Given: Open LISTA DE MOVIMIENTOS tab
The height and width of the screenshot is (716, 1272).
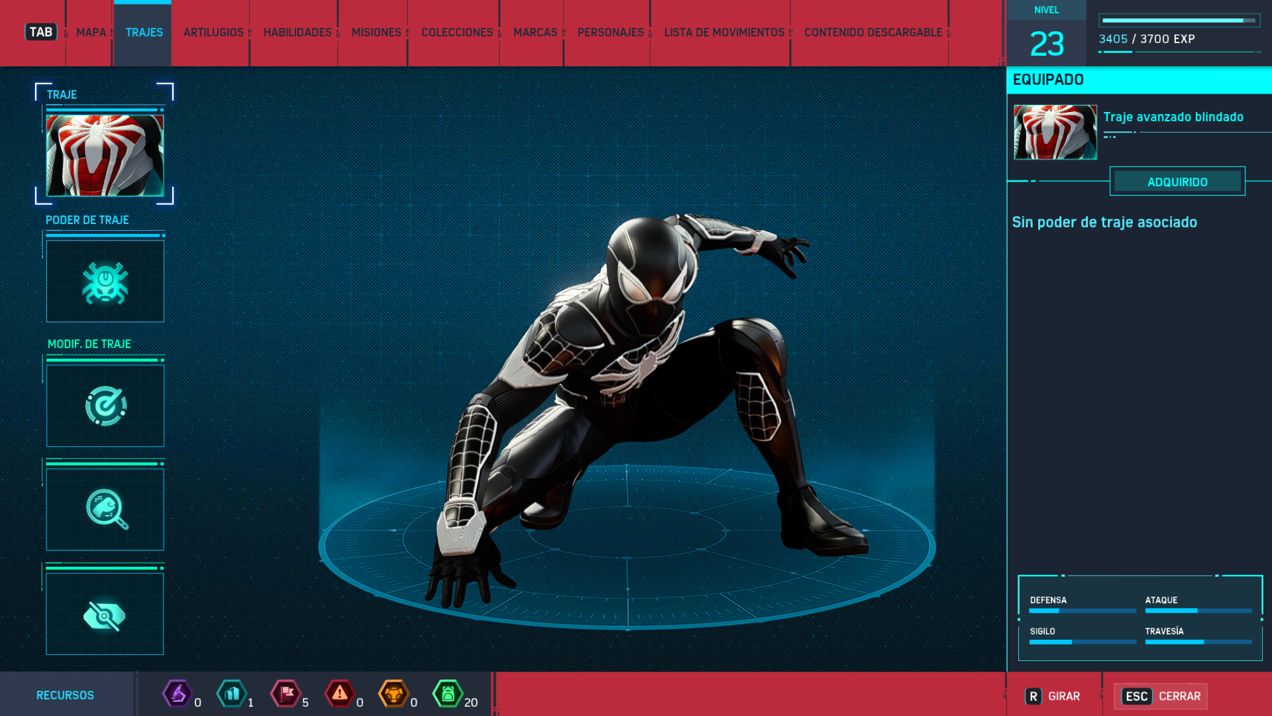Looking at the screenshot, I should coord(724,32).
